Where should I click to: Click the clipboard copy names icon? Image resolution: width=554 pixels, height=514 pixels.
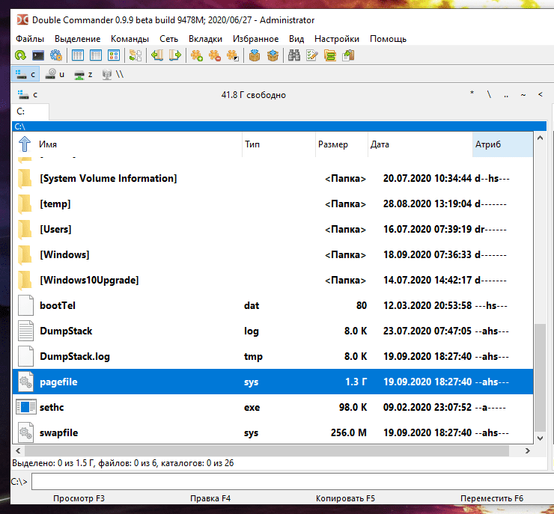(348, 55)
